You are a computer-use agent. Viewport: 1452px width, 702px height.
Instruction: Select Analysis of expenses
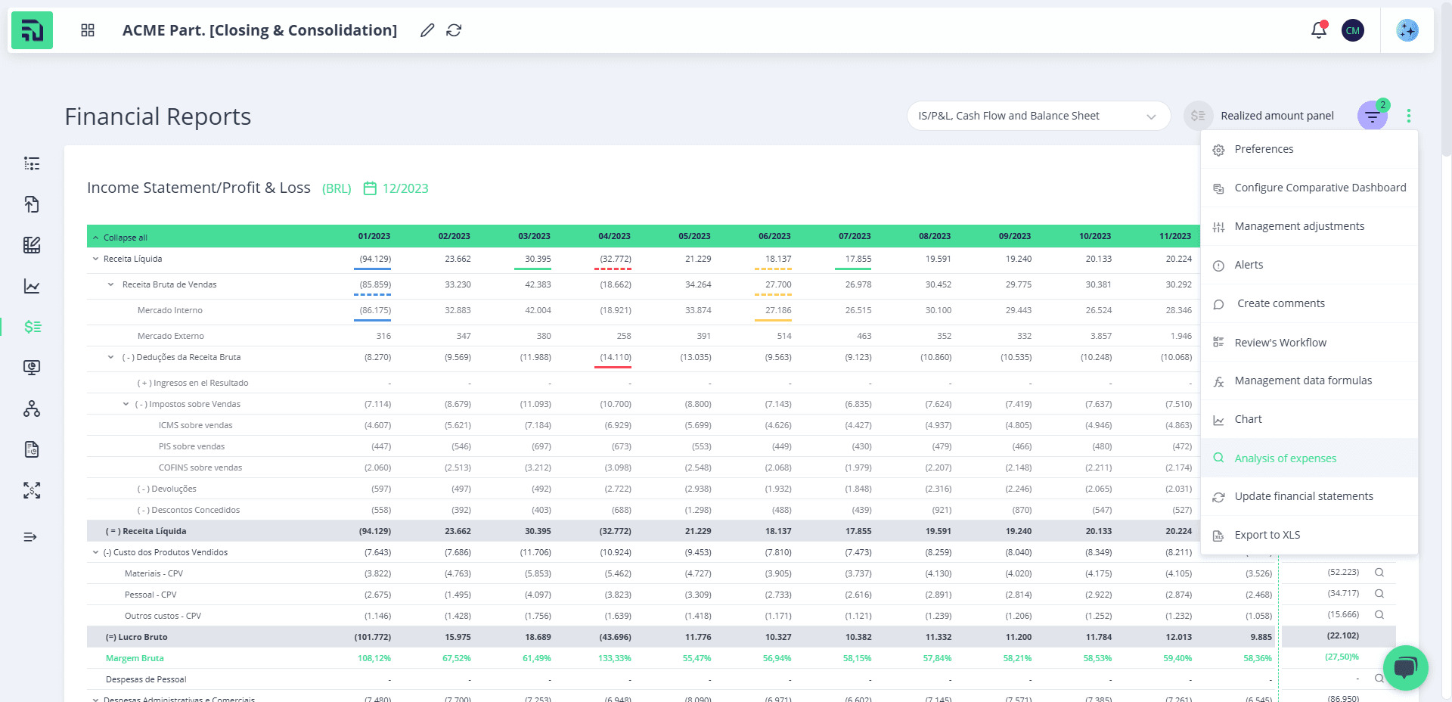coord(1309,458)
